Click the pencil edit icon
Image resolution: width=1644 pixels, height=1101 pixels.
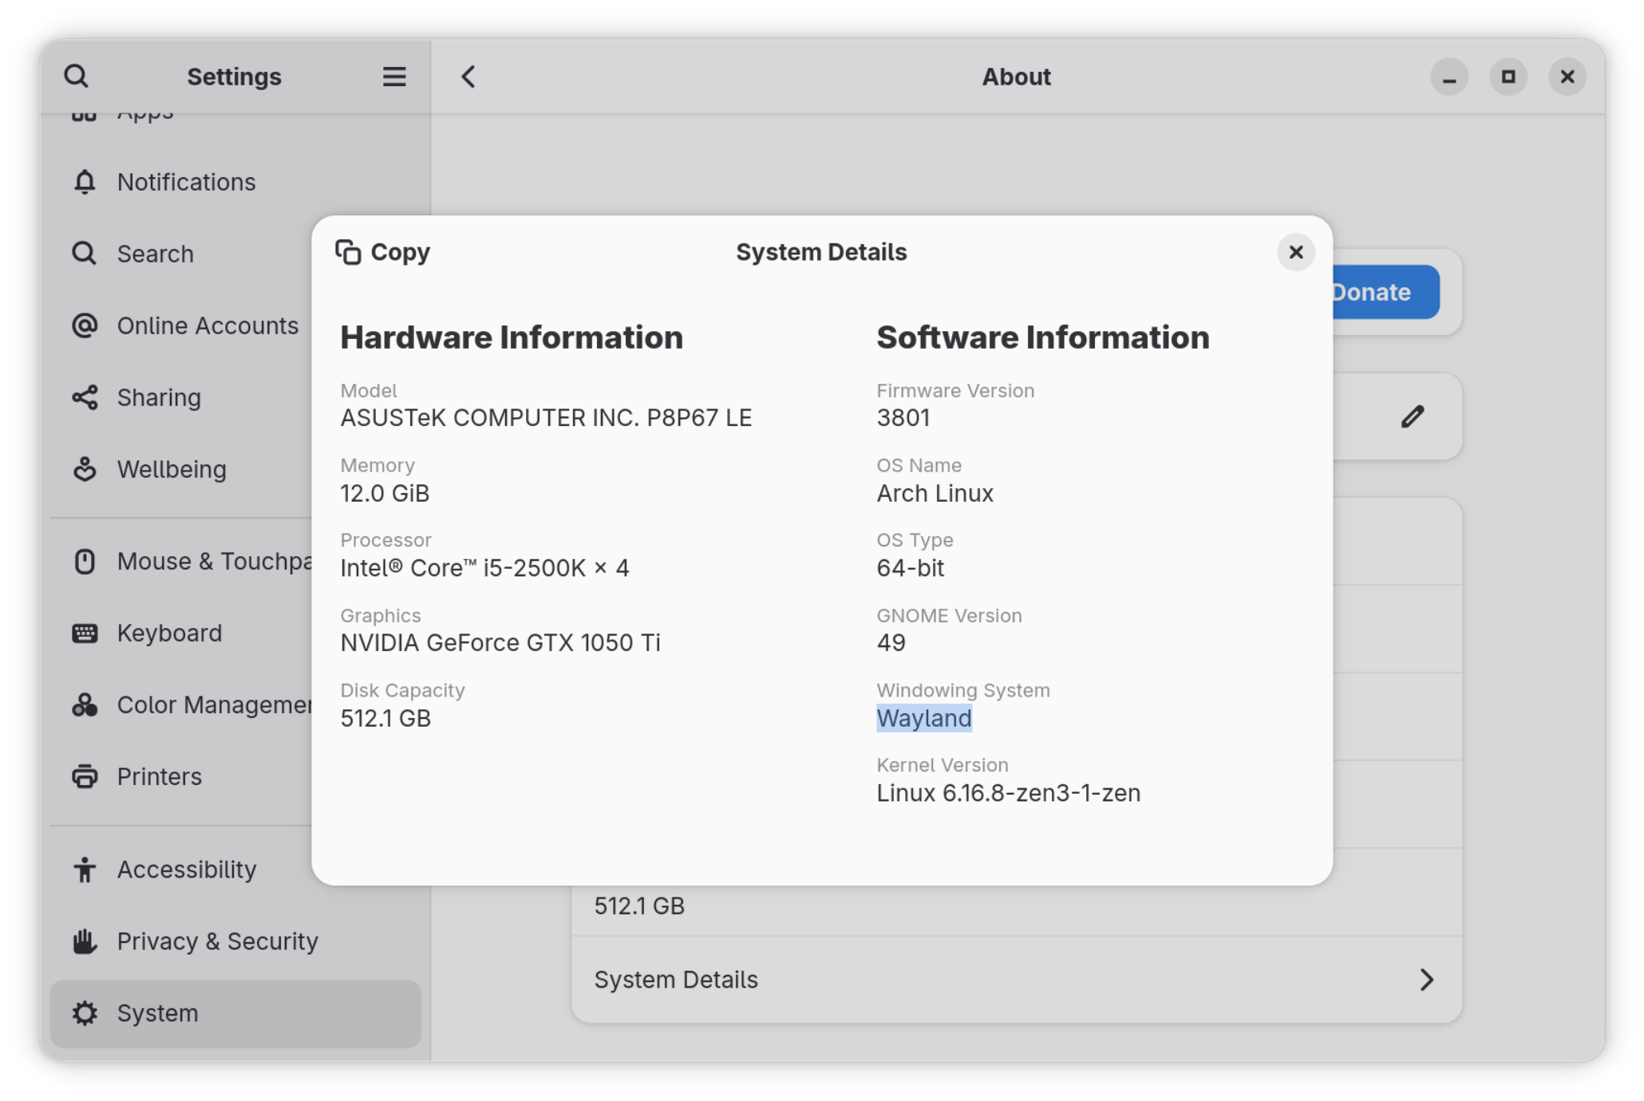point(1412,416)
